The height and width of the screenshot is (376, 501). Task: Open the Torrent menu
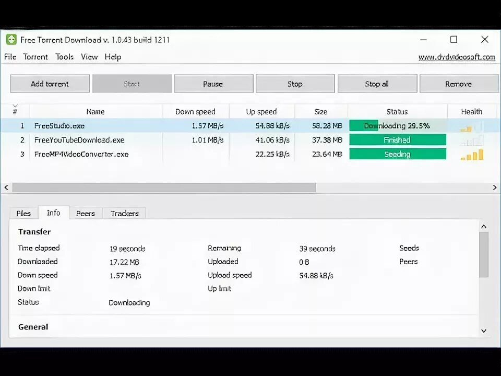(35, 57)
